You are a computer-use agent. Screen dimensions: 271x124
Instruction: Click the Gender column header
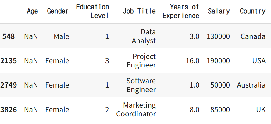(x=58, y=11)
